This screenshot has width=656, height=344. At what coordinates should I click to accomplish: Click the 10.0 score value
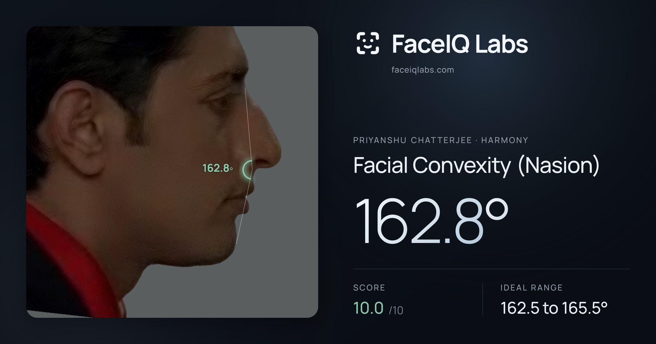tap(368, 308)
